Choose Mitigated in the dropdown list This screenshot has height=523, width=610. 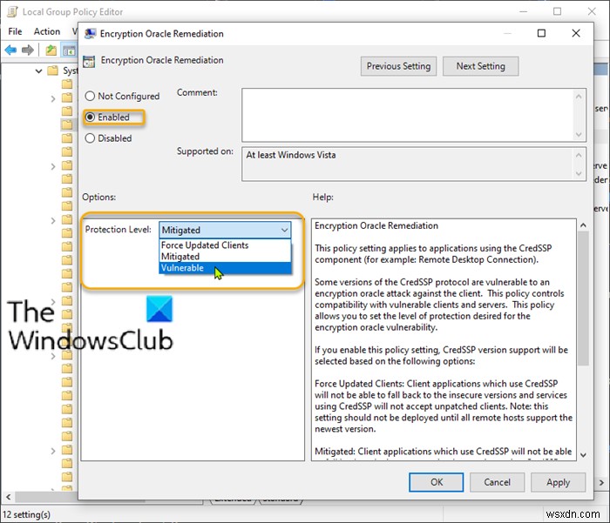tap(225, 257)
